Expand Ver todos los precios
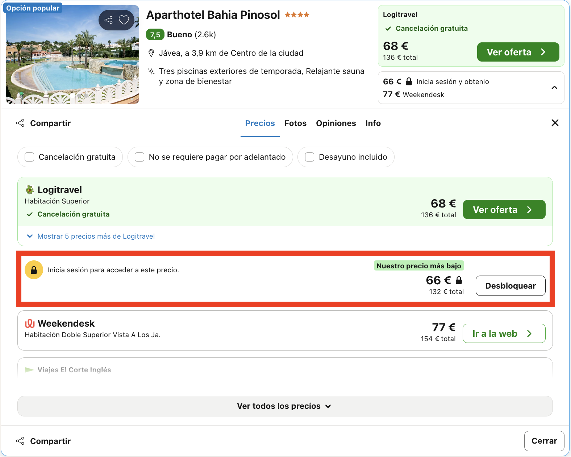The image size is (571, 457). pos(285,406)
